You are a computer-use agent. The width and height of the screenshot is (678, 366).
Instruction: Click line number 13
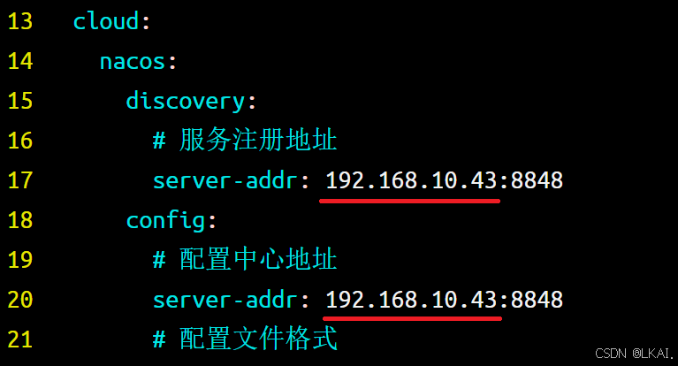click(20, 21)
